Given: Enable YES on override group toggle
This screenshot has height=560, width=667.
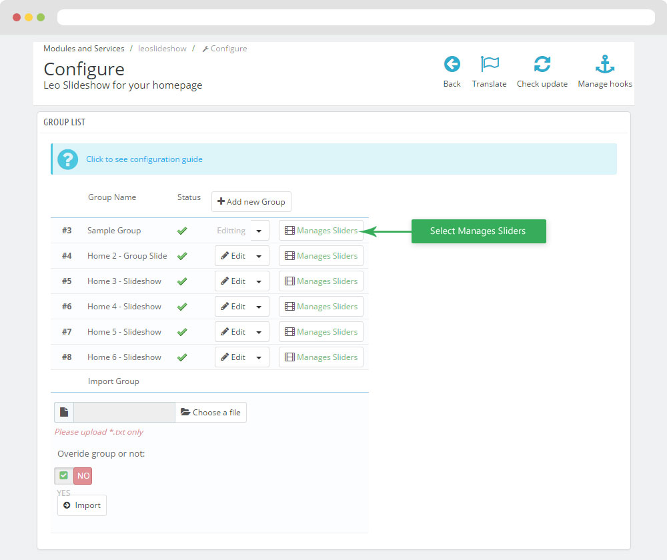Looking at the screenshot, I should point(64,476).
